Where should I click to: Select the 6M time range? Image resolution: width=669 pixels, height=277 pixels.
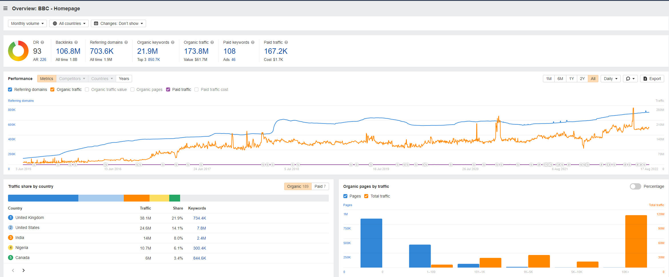coord(560,79)
